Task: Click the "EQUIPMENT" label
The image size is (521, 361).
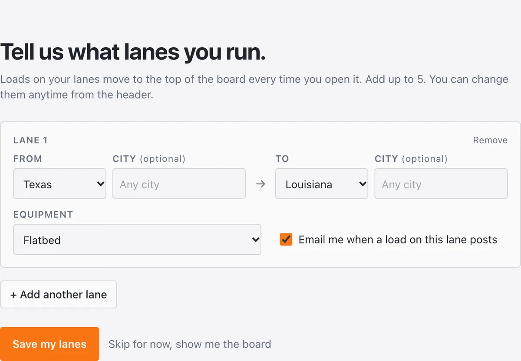Action: tap(43, 214)
